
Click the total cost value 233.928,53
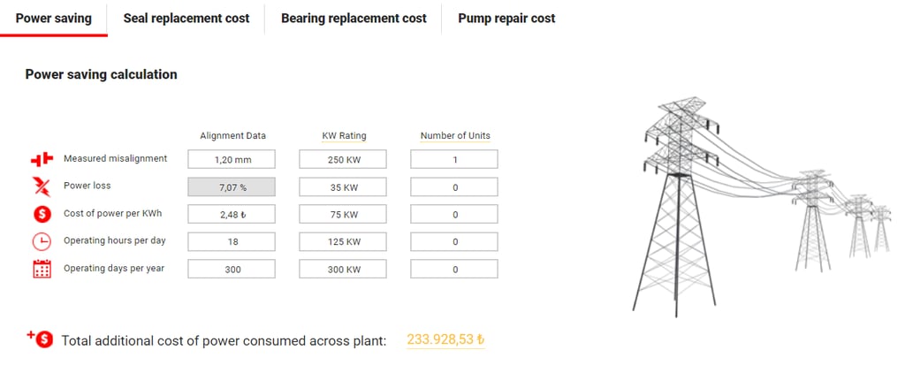(x=445, y=339)
